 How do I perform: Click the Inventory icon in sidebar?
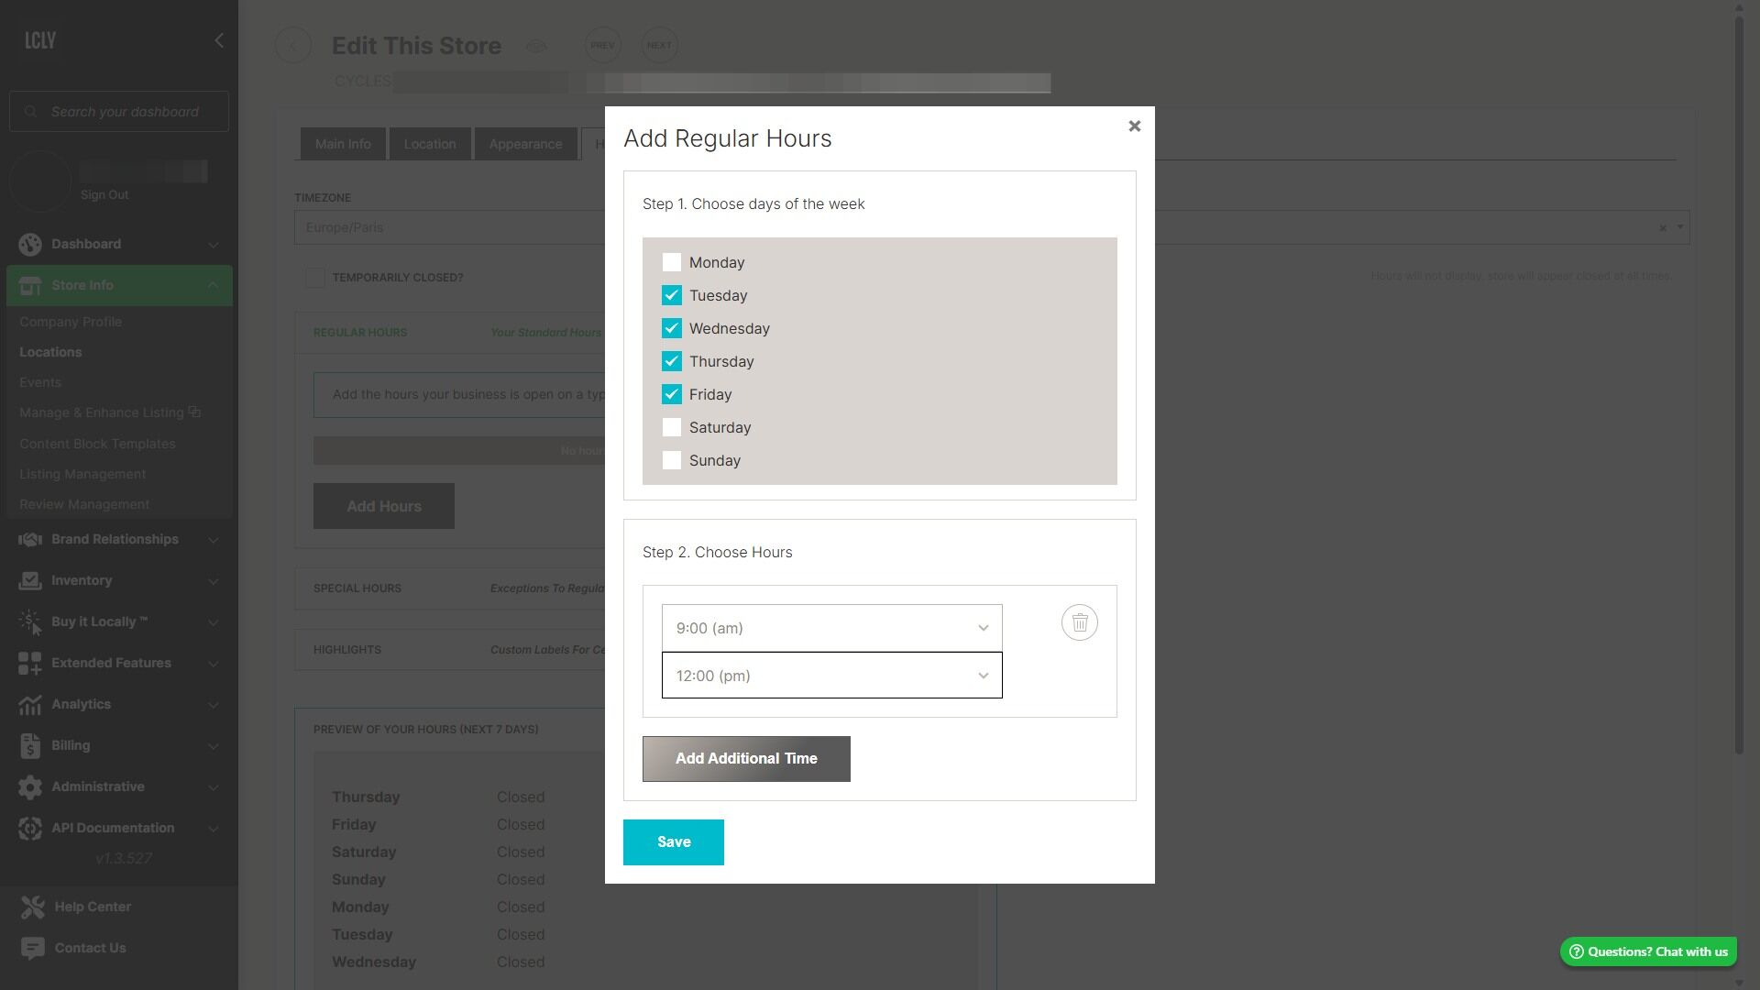pos(30,581)
